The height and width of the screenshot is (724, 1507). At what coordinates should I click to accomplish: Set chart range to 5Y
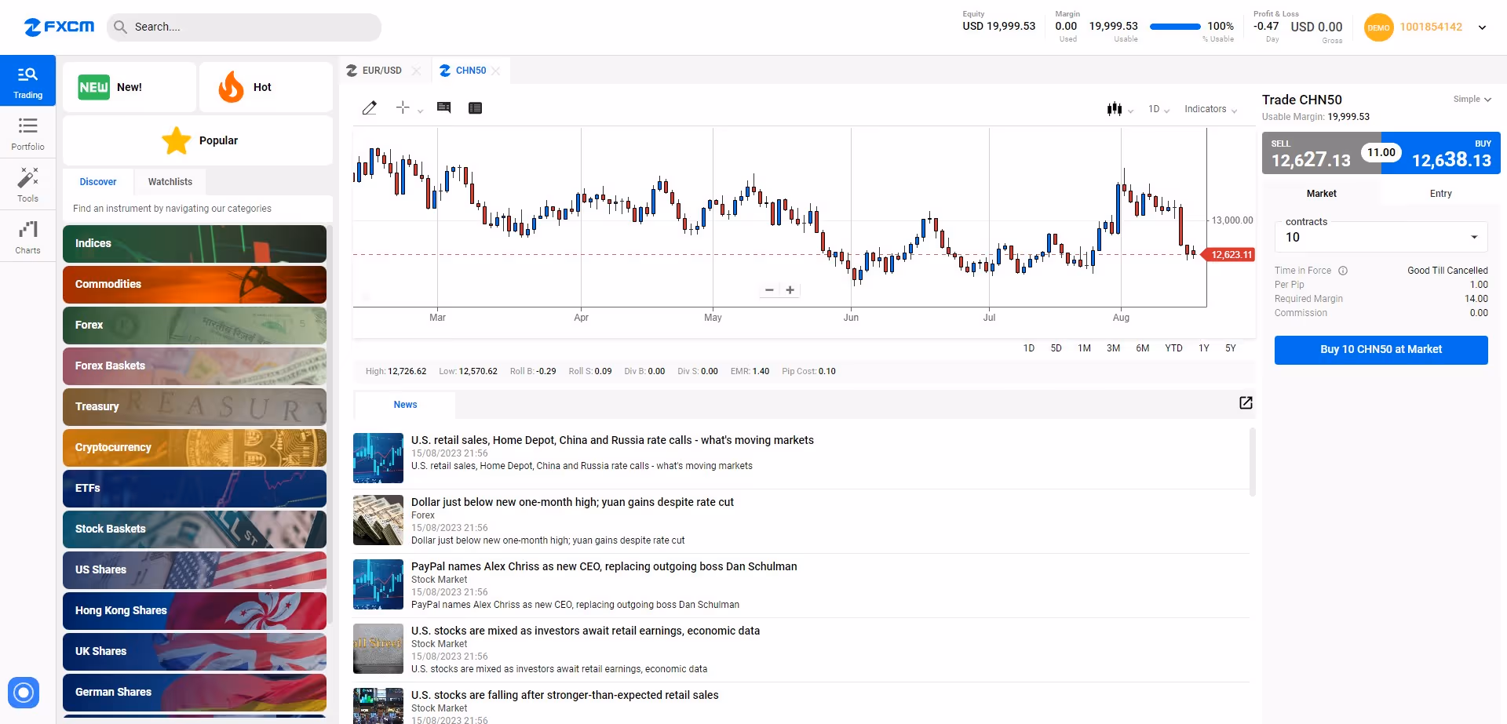click(1230, 348)
